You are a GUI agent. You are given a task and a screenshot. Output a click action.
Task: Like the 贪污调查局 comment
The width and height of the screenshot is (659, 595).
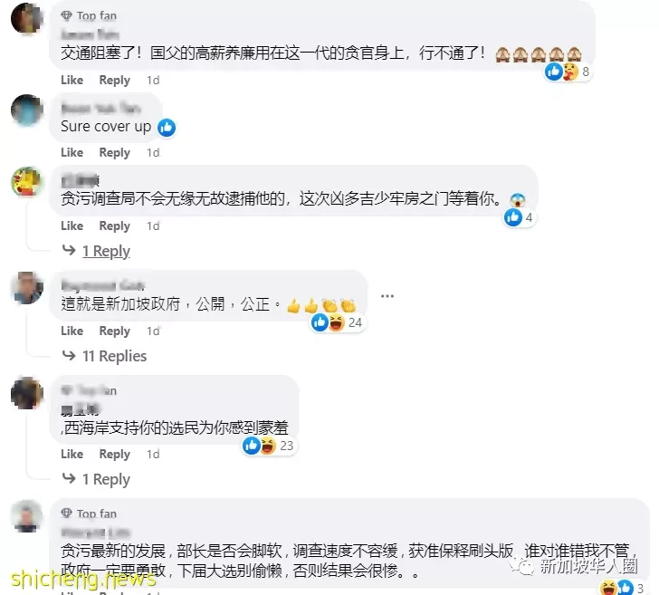(72, 226)
